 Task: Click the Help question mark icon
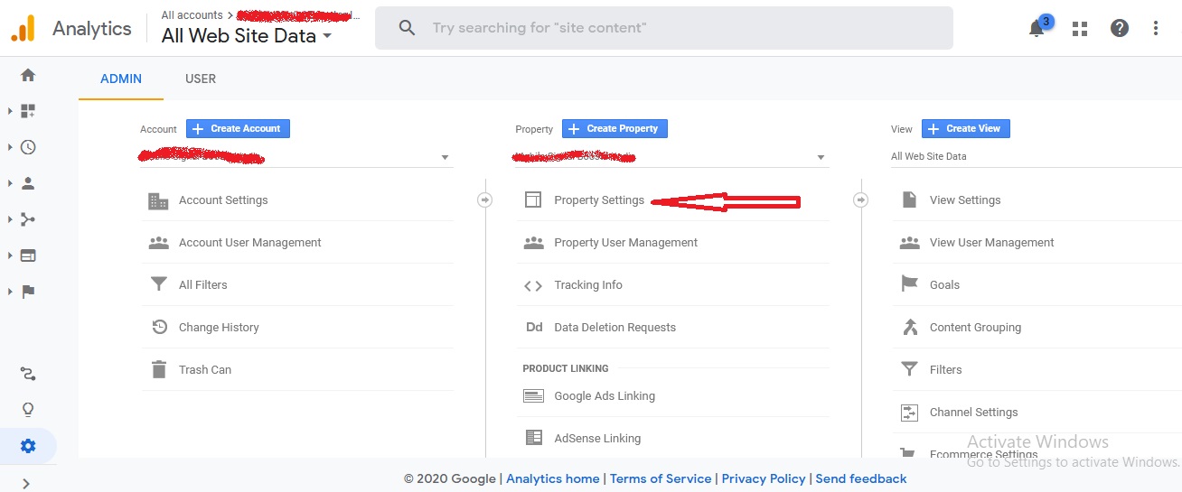pos(1120,29)
